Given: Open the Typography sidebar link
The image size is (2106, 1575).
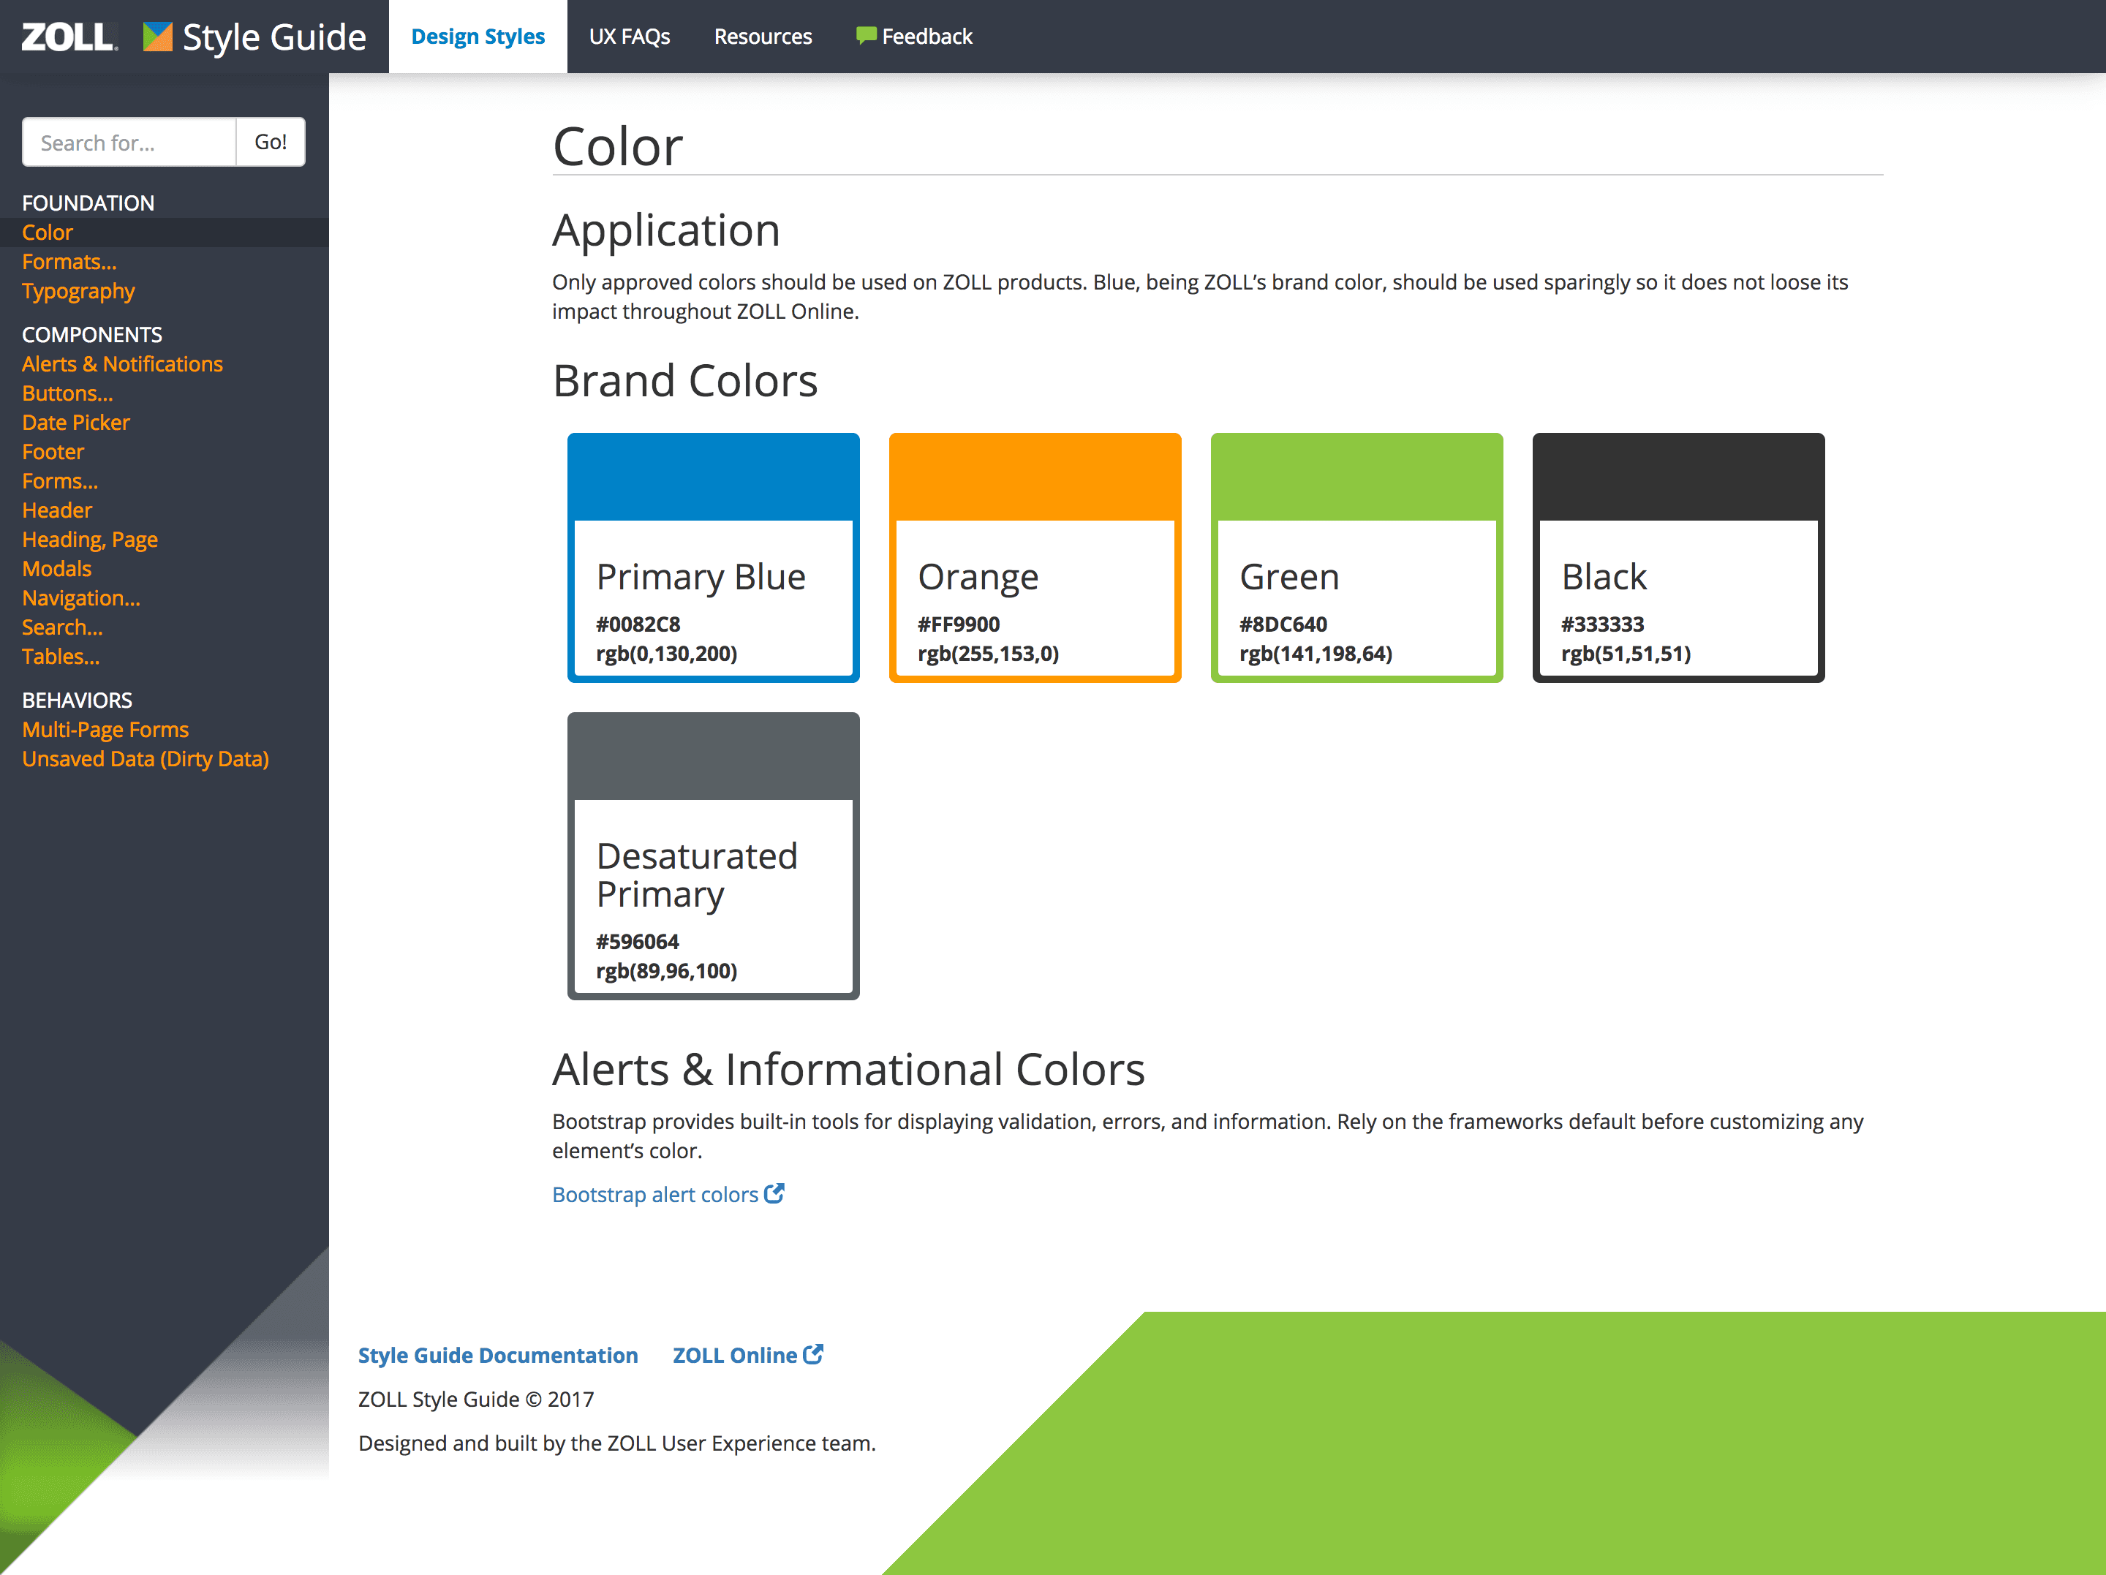Looking at the screenshot, I should pos(78,292).
